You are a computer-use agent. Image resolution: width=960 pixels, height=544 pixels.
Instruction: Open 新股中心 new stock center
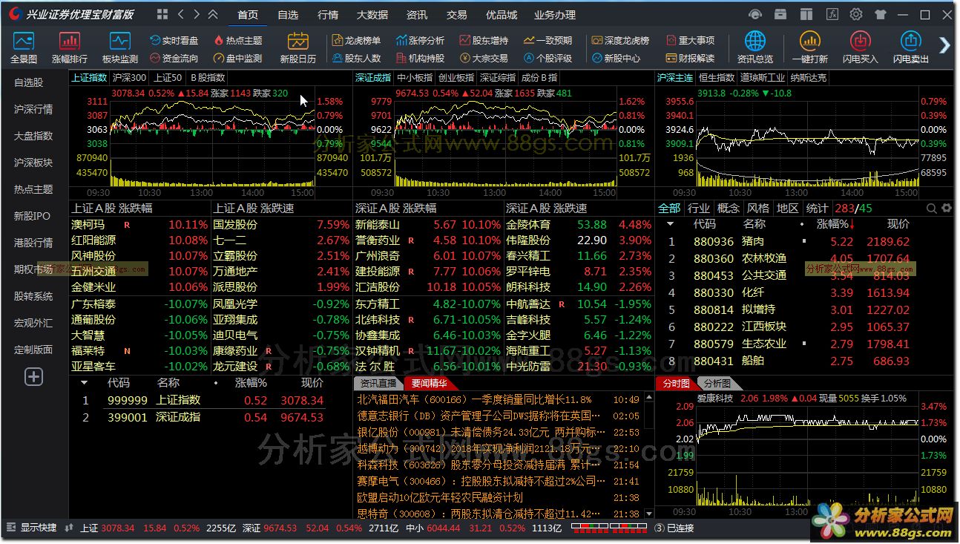click(x=617, y=58)
